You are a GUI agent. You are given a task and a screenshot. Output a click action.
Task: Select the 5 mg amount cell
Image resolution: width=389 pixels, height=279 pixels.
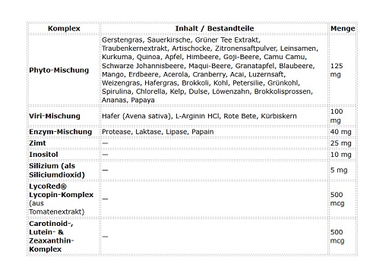coord(339,171)
